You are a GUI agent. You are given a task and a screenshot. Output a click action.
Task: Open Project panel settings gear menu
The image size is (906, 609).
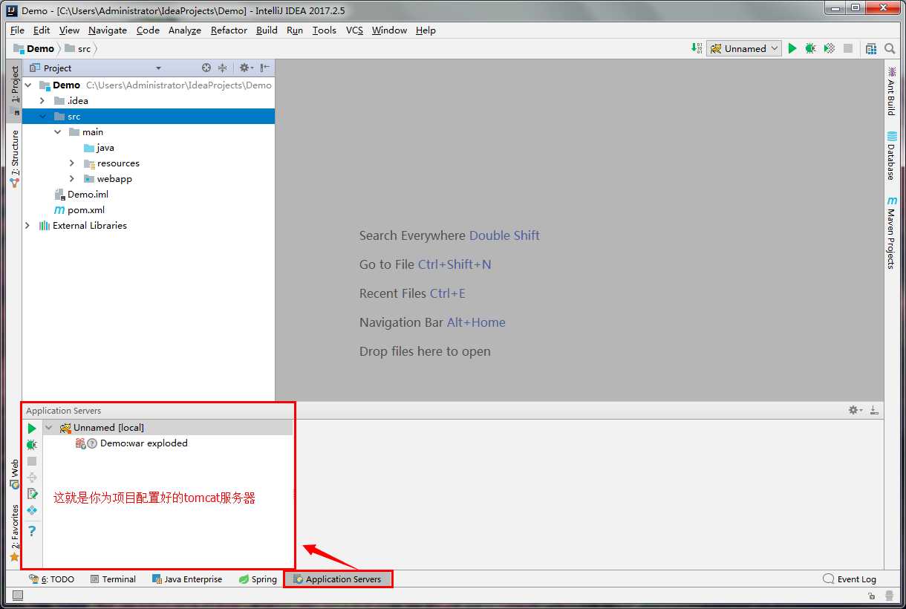click(x=245, y=68)
